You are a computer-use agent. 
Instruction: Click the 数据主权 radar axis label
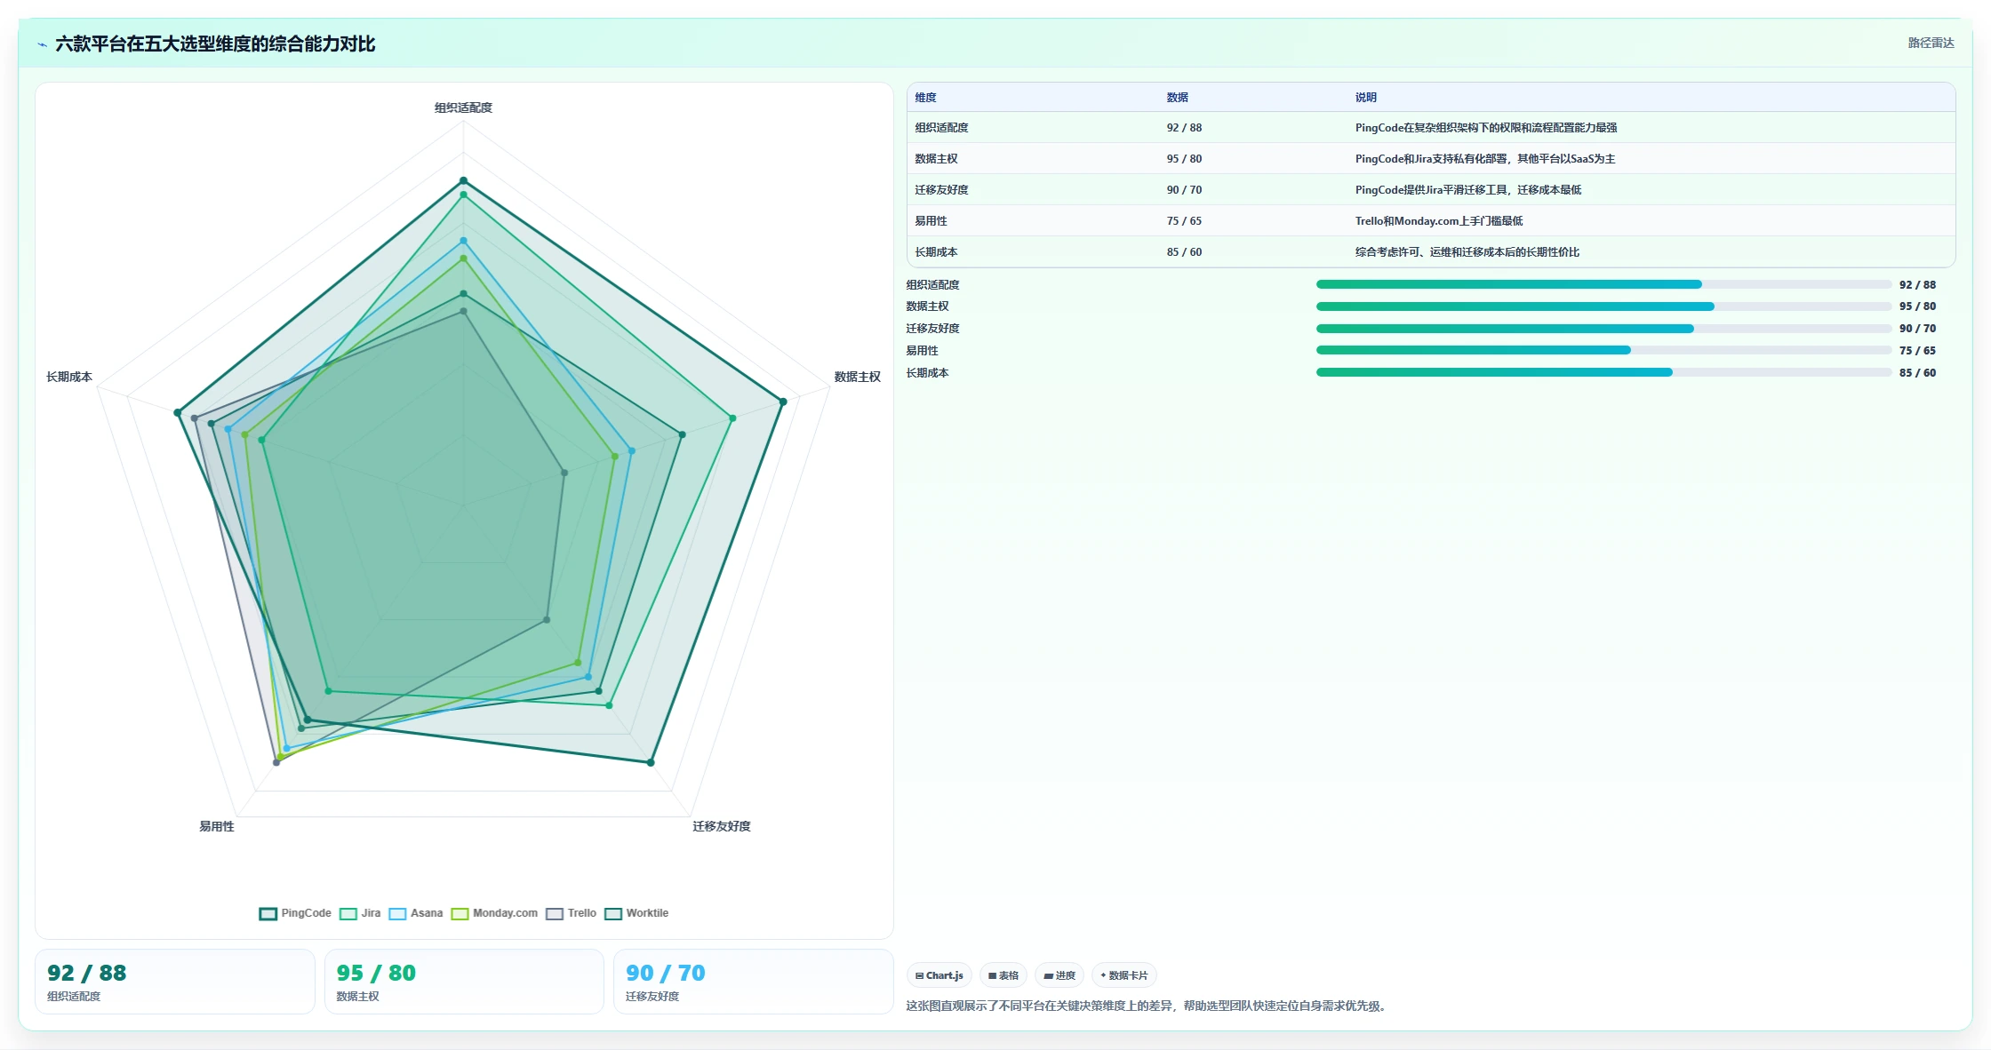(x=857, y=377)
